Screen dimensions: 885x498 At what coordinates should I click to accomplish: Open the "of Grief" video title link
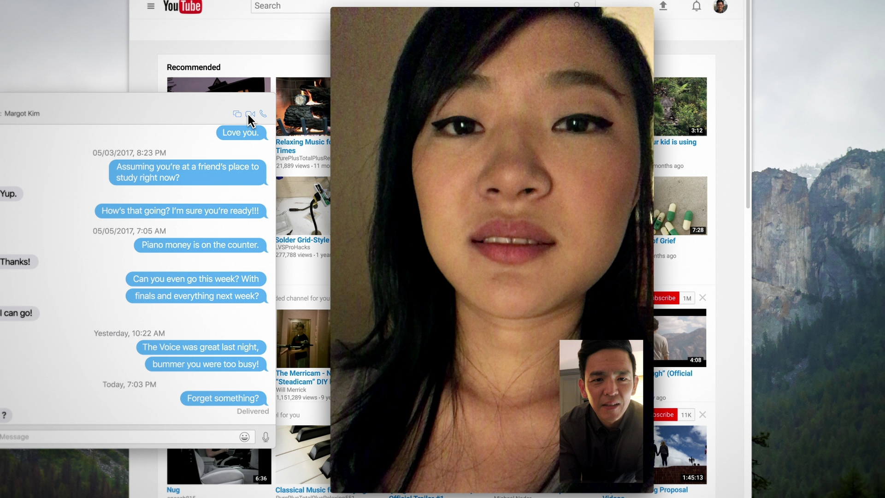pos(665,241)
